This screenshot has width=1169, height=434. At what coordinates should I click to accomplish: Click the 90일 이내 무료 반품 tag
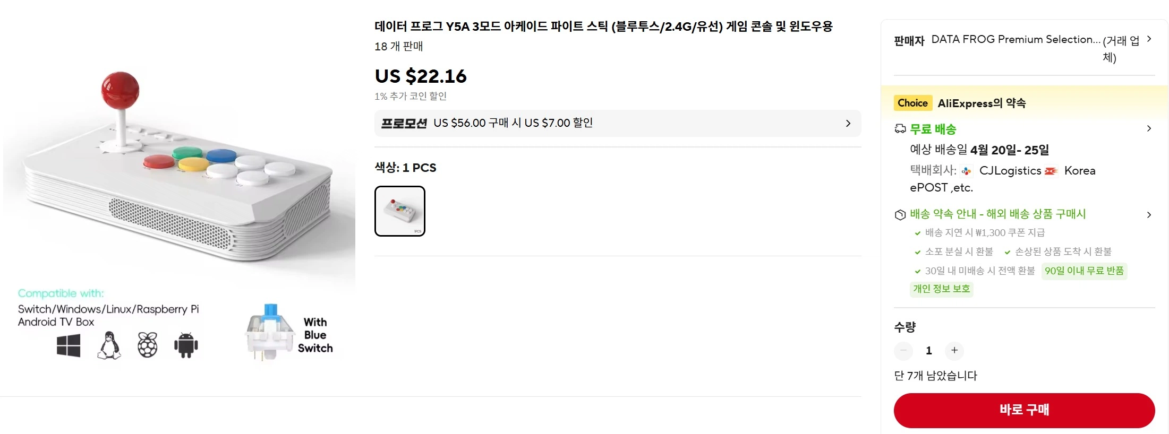(1084, 271)
